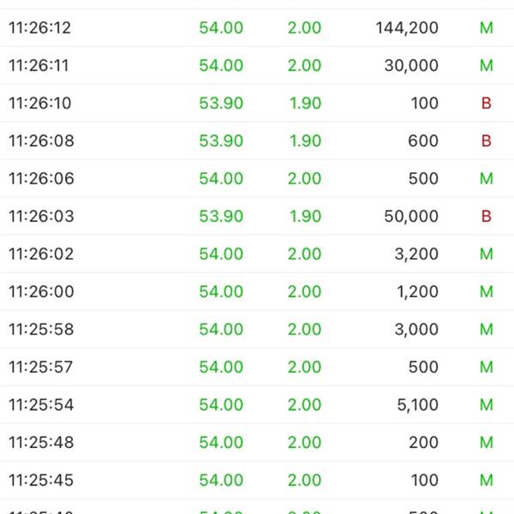Select the 11:26:00 timestamp
This screenshot has height=514, width=514.
pos(41,292)
